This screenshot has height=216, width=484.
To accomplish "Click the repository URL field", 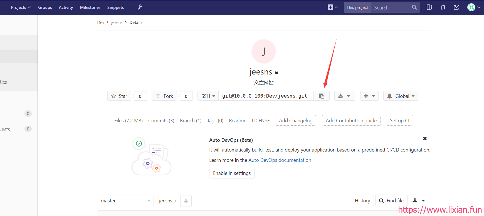I will 266,96.
